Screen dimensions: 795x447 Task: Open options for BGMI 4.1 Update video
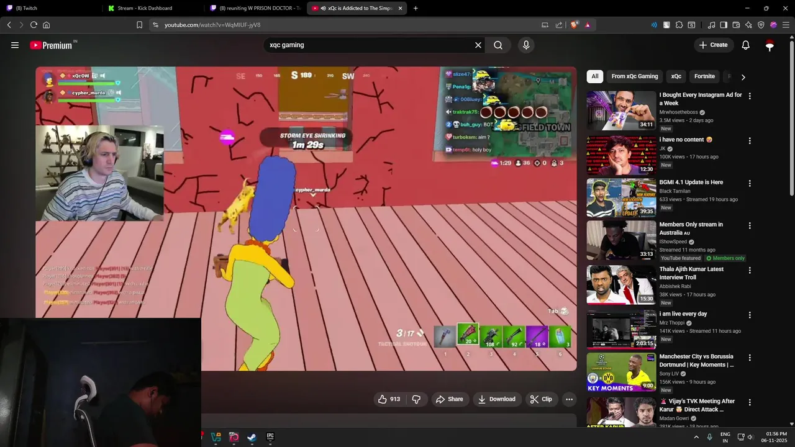coord(750,184)
